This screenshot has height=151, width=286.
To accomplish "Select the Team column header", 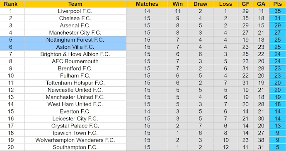I will (75, 4).
